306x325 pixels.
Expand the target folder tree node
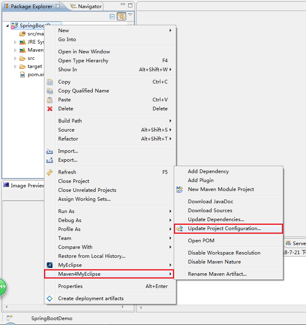point(15,66)
